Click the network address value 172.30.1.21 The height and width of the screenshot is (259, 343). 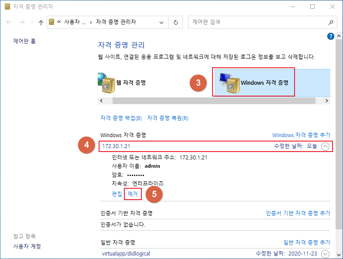click(193, 158)
